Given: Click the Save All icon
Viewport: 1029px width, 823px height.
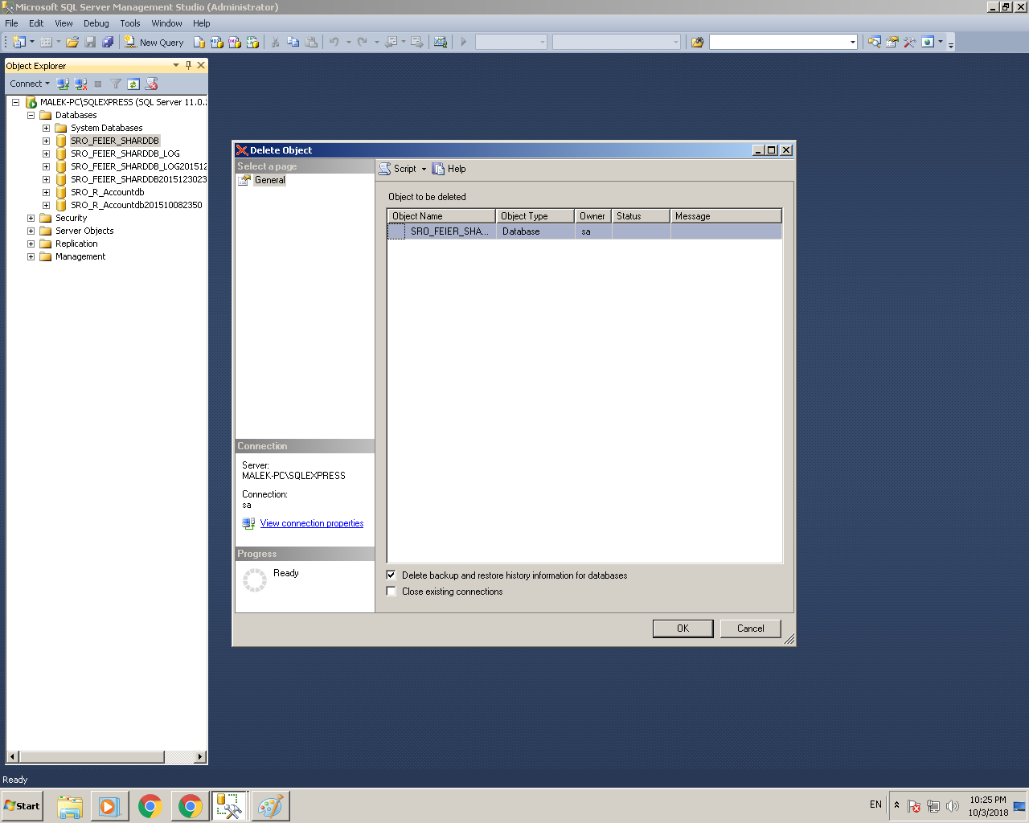Looking at the screenshot, I should pyautogui.click(x=108, y=42).
